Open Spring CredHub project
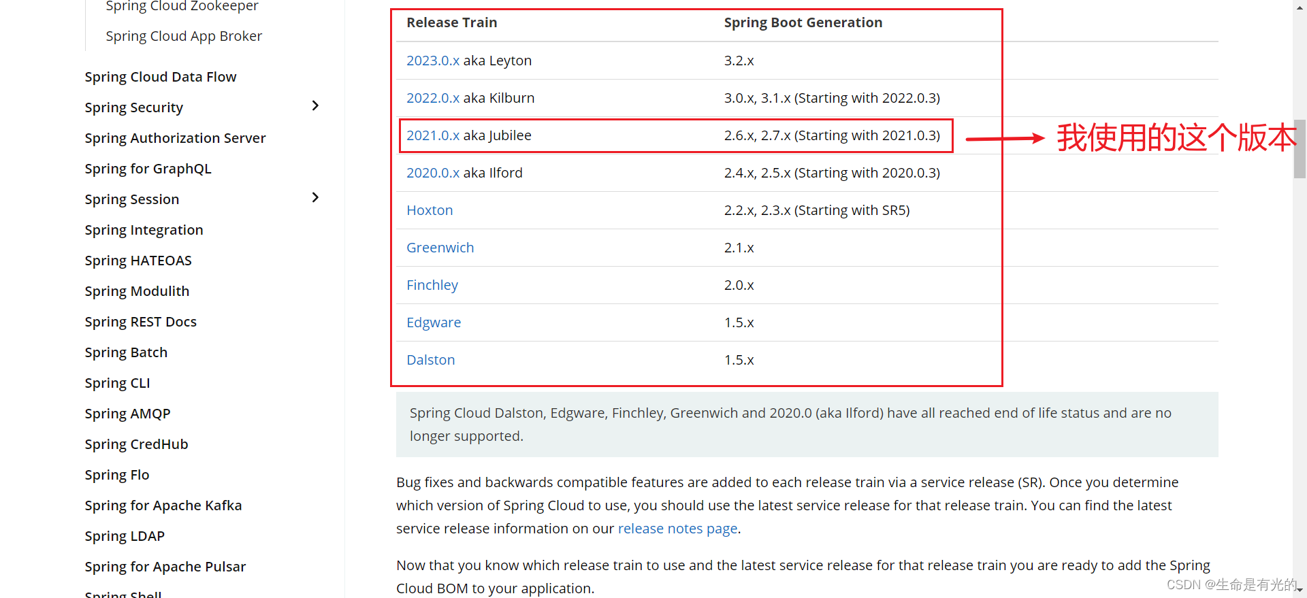The image size is (1307, 598). tap(136, 444)
